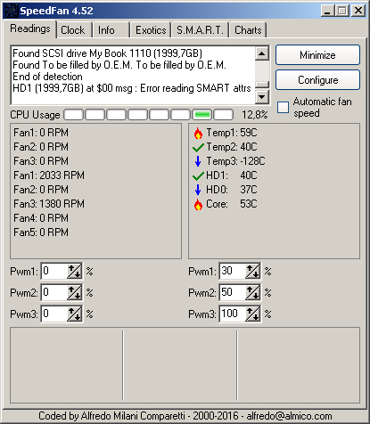Click the SpeedFan app icon in title bar
The image size is (370, 424).
click(x=12, y=11)
